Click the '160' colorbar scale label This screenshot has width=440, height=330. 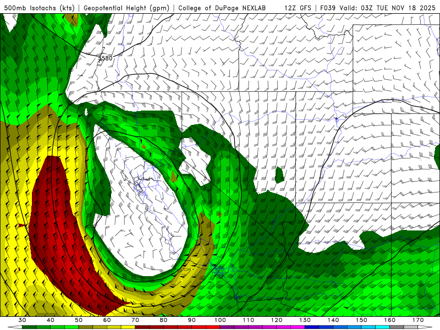[390, 320]
